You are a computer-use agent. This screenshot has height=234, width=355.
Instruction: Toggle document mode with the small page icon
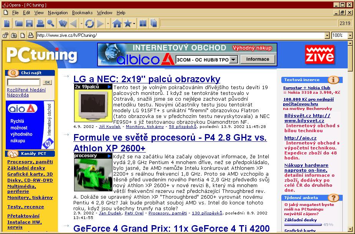pos(23,35)
